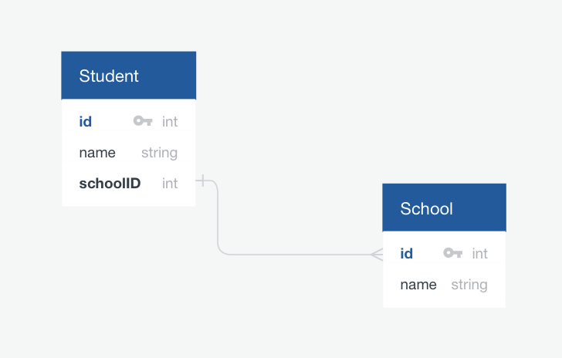Select the vertical segment of the relationship line

[218, 216]
